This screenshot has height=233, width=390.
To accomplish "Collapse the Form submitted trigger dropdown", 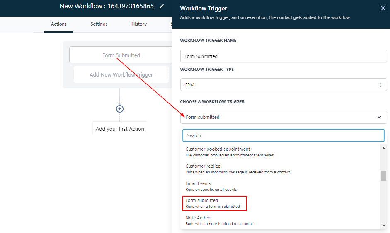I will tap(283, 117).
